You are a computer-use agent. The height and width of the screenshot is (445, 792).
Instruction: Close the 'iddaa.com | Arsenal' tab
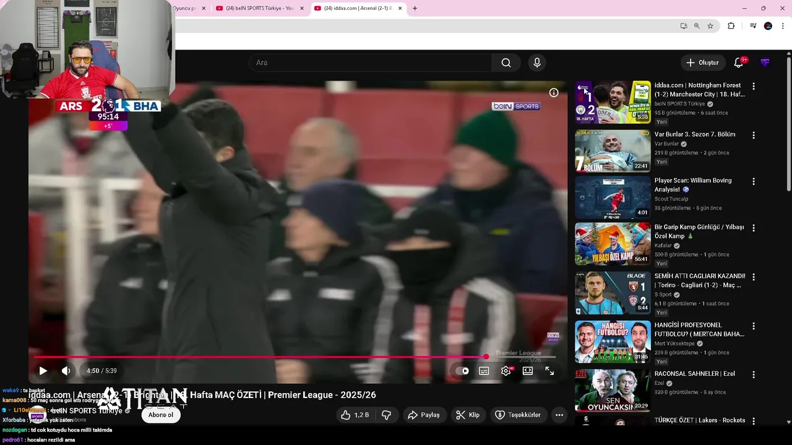pos(400,8)
